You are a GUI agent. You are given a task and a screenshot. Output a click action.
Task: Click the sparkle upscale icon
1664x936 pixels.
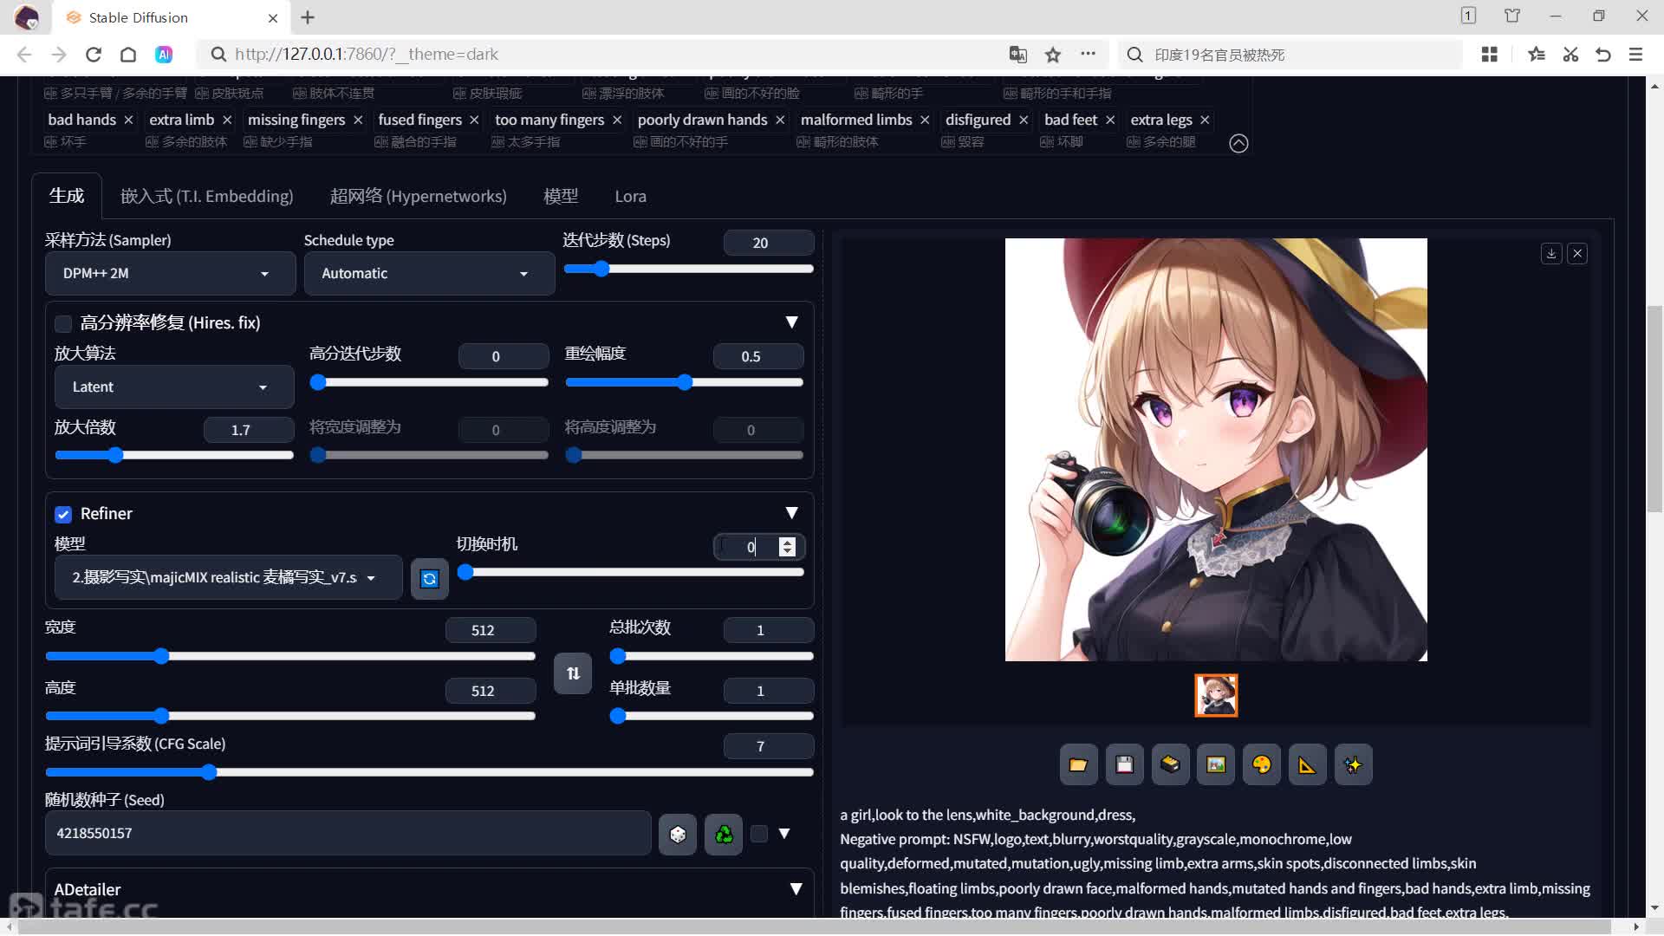[x=1353, y=764]
